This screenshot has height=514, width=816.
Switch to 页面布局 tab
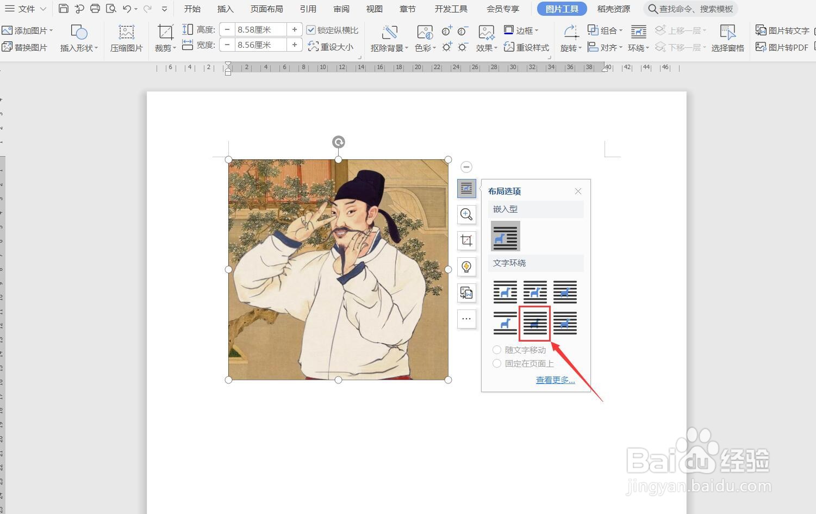(x=266, y=9)
